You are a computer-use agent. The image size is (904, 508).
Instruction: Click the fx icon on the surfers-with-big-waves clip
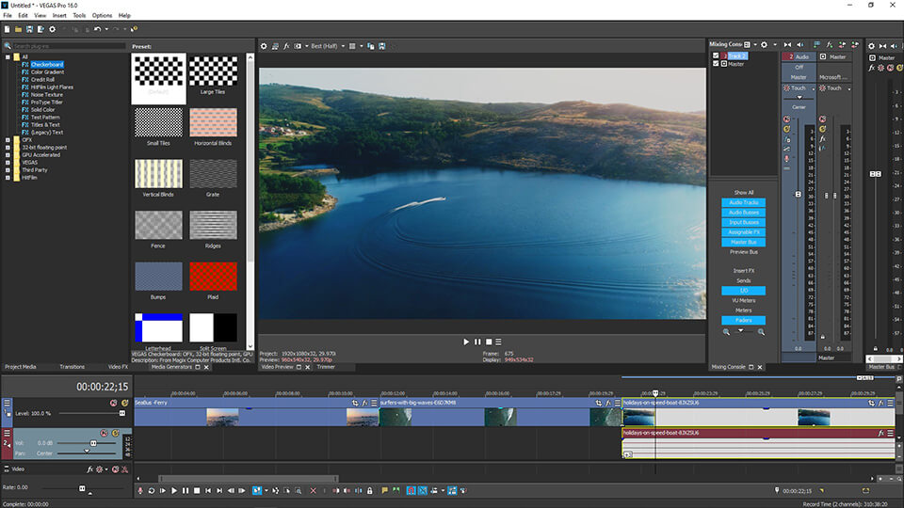[607, 403]
